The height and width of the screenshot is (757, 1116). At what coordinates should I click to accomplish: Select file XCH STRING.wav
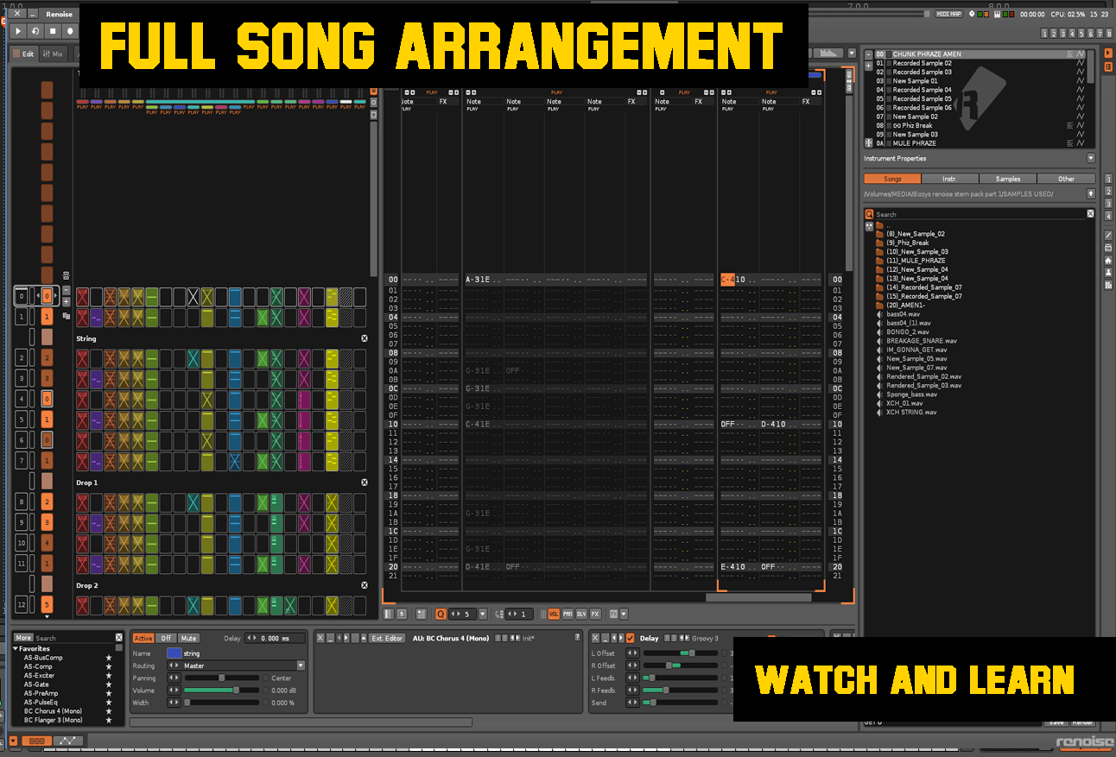pyautogui.click(x=906, y=413)
